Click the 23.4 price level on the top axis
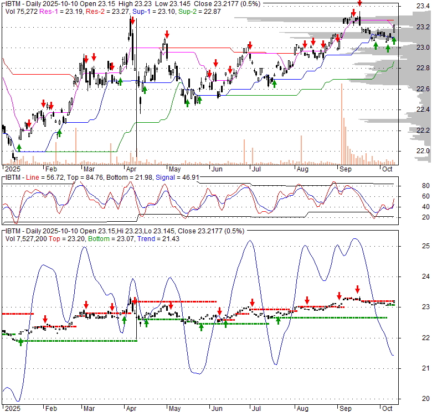 click(421, 6)
